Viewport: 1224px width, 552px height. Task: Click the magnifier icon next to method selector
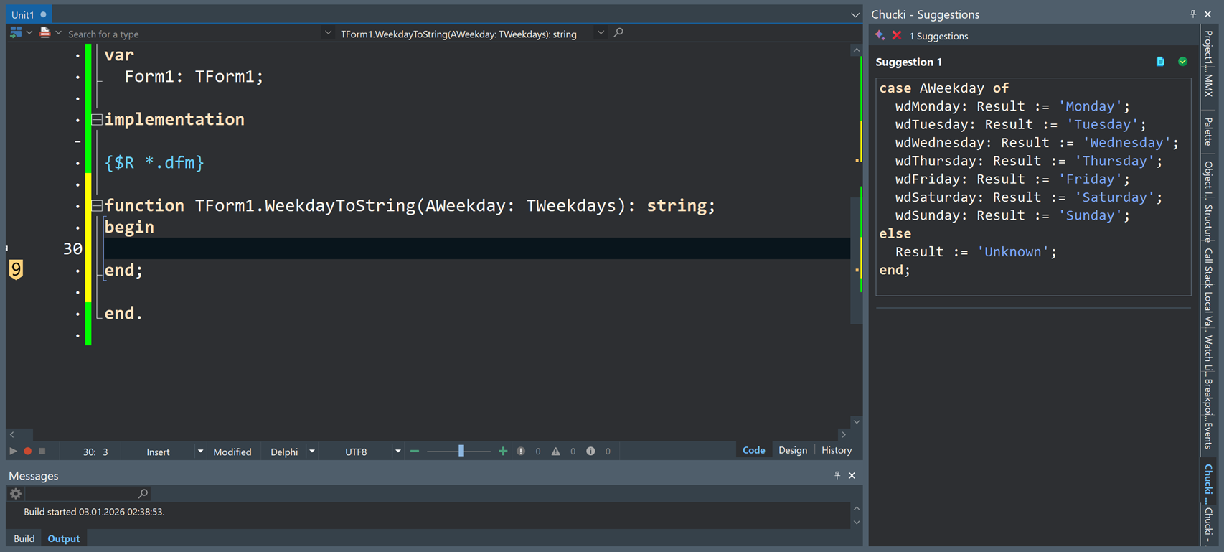tap(618, 33)
